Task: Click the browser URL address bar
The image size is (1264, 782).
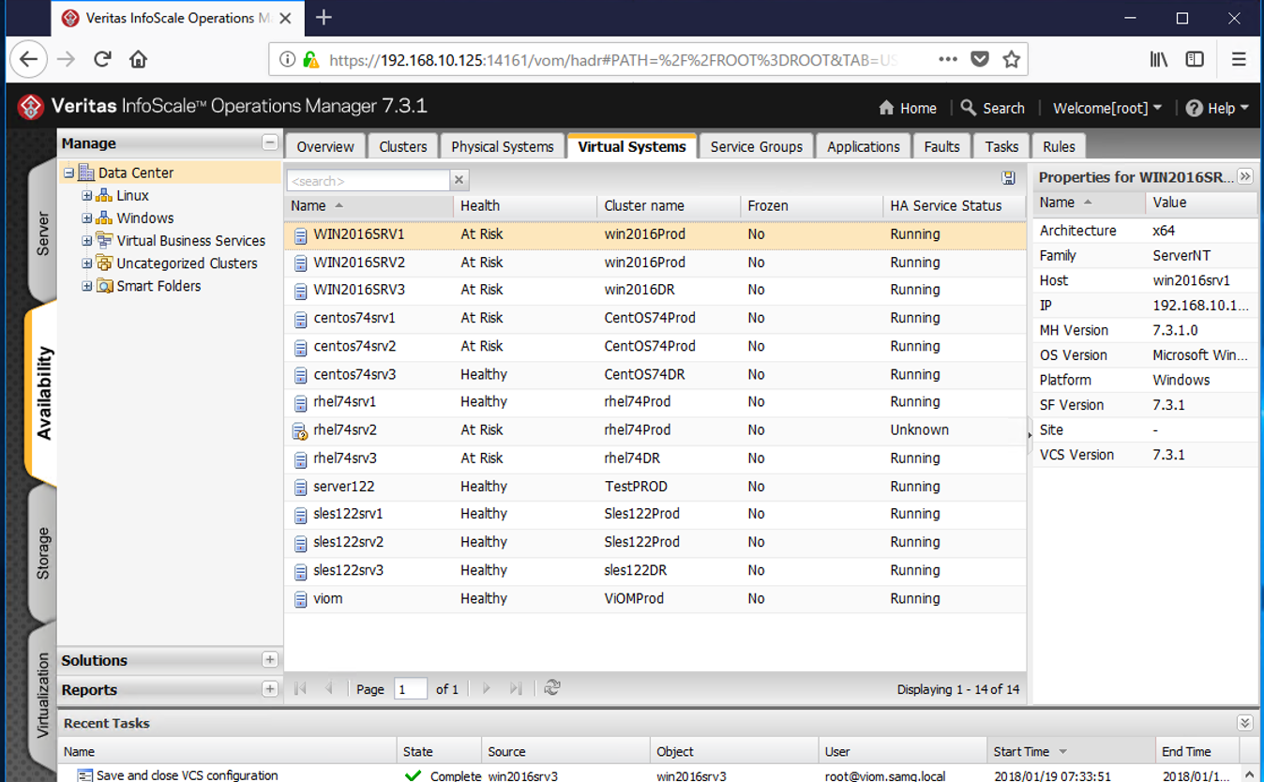Action: (614, 59)
